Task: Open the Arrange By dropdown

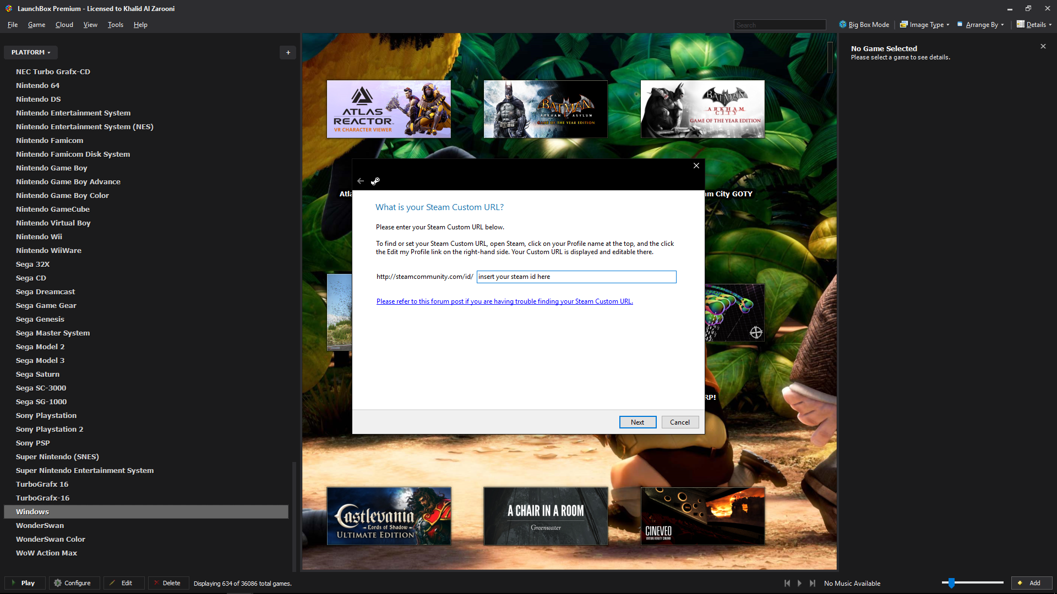Action: click(x=981, y=25)
